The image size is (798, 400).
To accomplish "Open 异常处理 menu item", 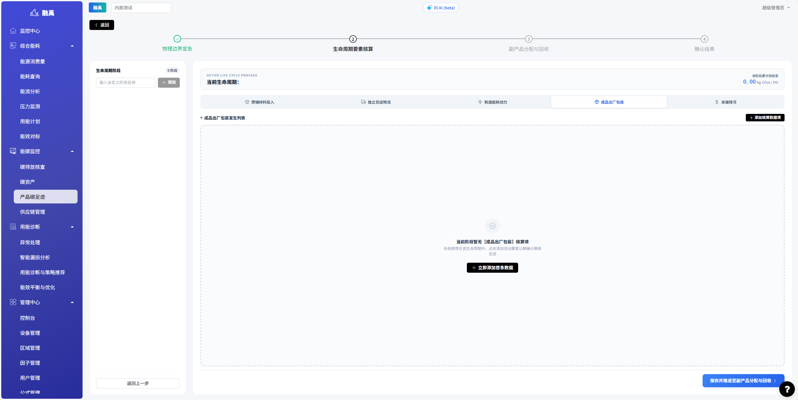I will pos(46,242).
